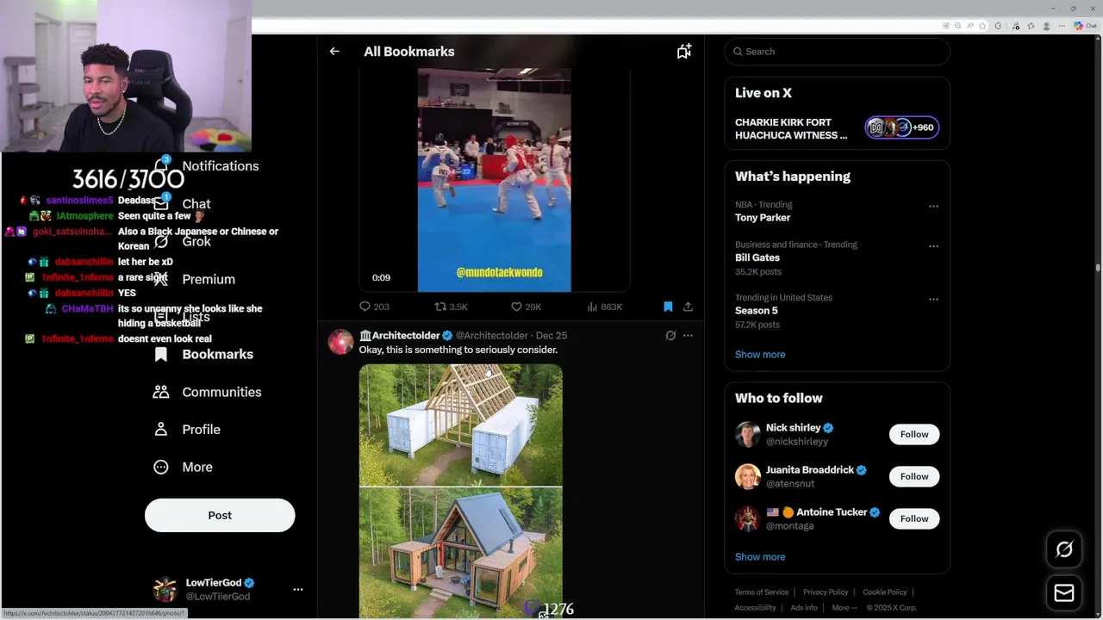Repost the video post with 3.5K reposts
This screenshot has height=620, width=1103.
click(x=452, y=307)
